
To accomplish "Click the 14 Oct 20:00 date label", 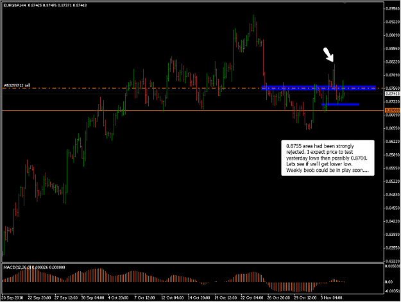I will (x=199, y=298).
